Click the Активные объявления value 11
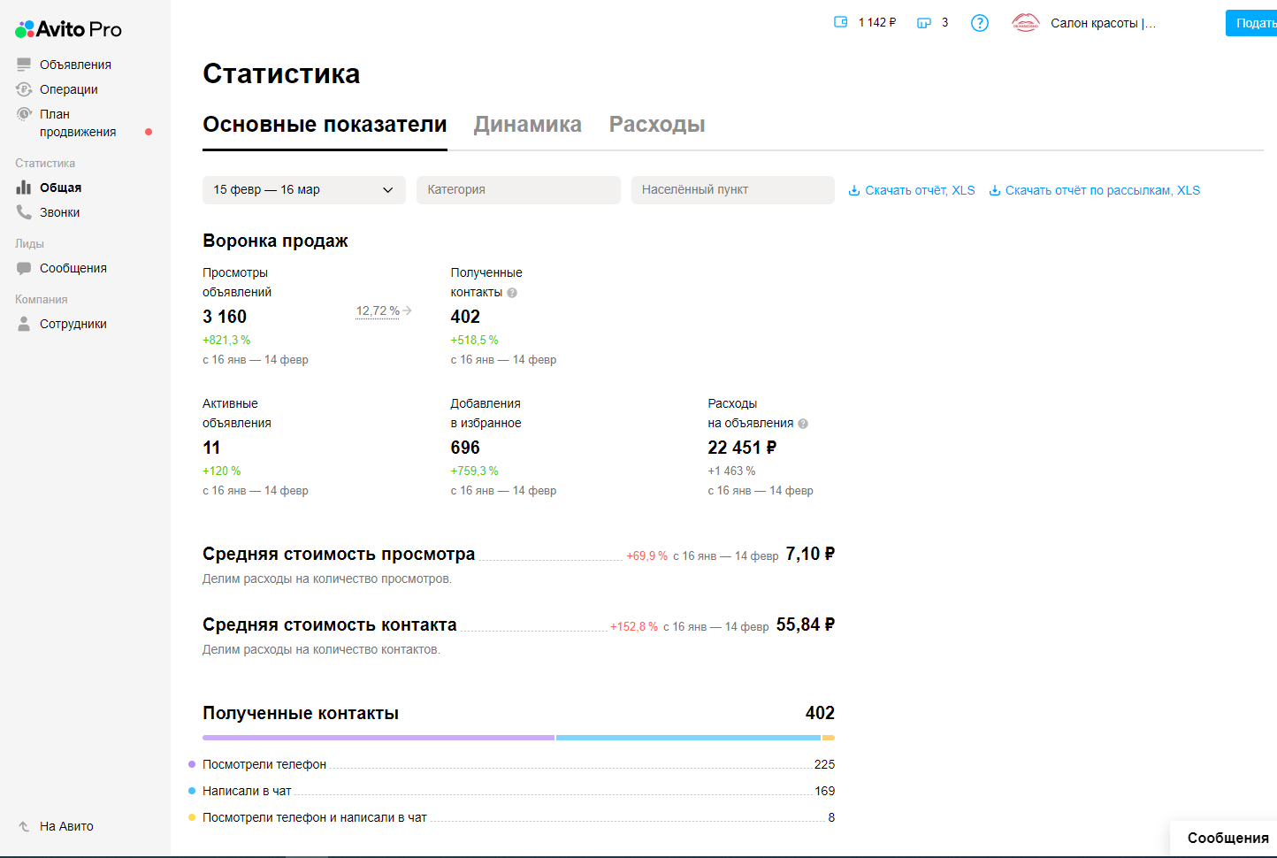The width and height of the screenshot is (1277, 858). [211, 448]
